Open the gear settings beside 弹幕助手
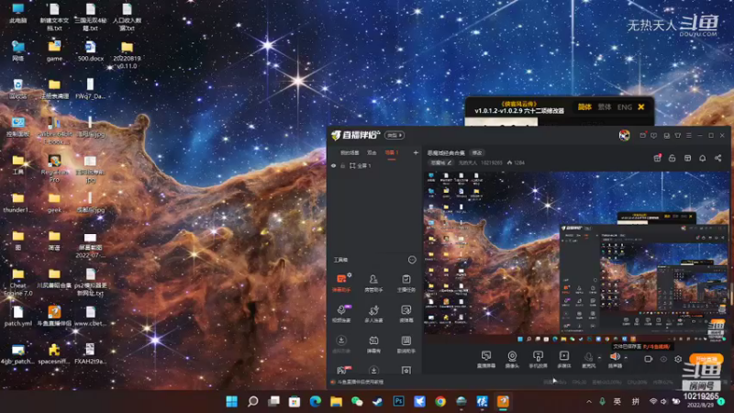 point(350,275)
